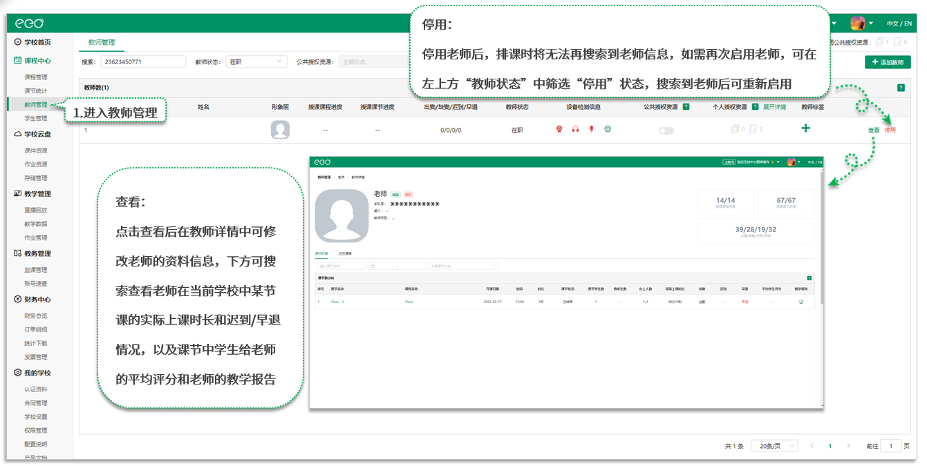Add a teacher tag with plus icon

pyautogui.click(x=805, y=128)
